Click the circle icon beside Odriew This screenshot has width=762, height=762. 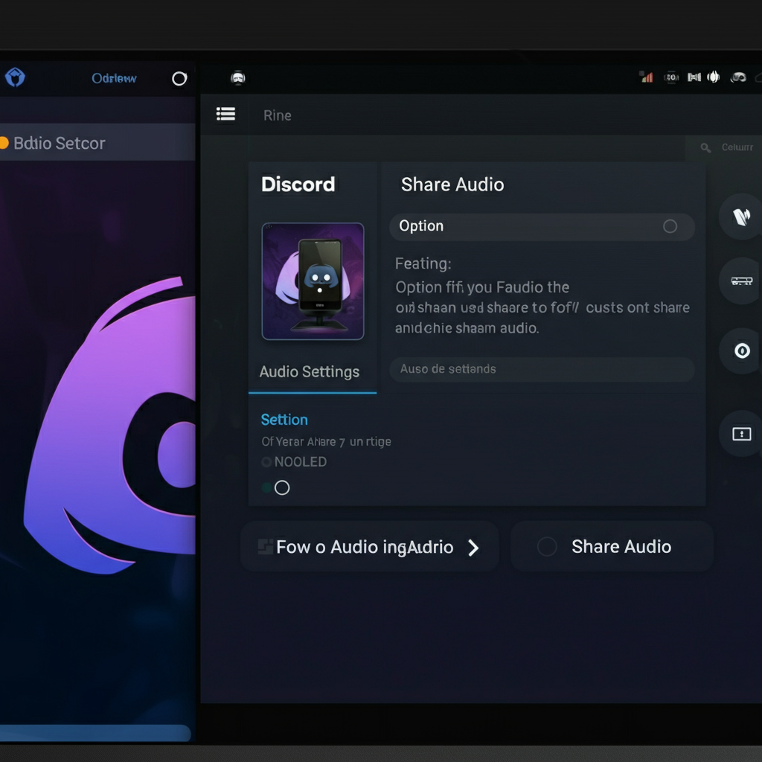(179, 78)
